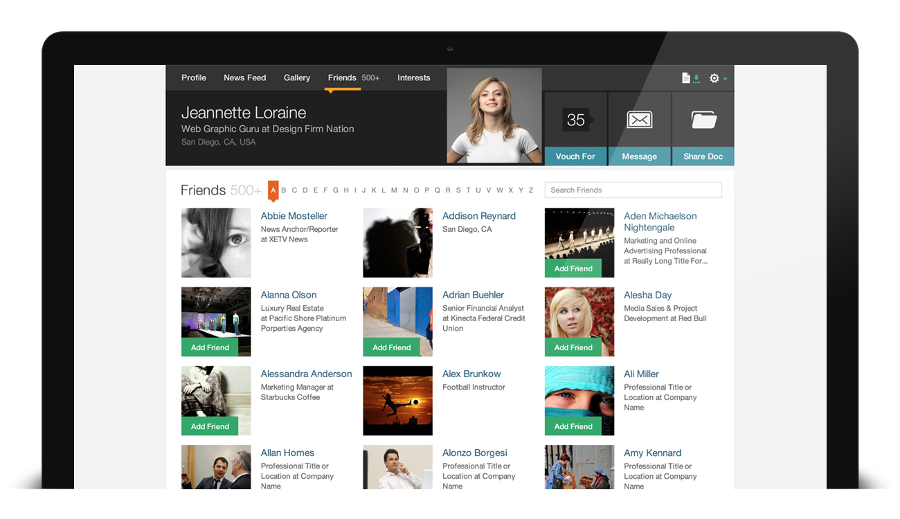This screenshot has width=900, height=519.
Task: Add Alanna Olson as a friend
Action: pyautogui.click(x=210, y=347)
